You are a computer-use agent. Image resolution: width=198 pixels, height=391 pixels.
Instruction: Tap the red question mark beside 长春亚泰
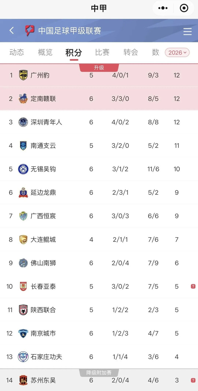[193, 286]
